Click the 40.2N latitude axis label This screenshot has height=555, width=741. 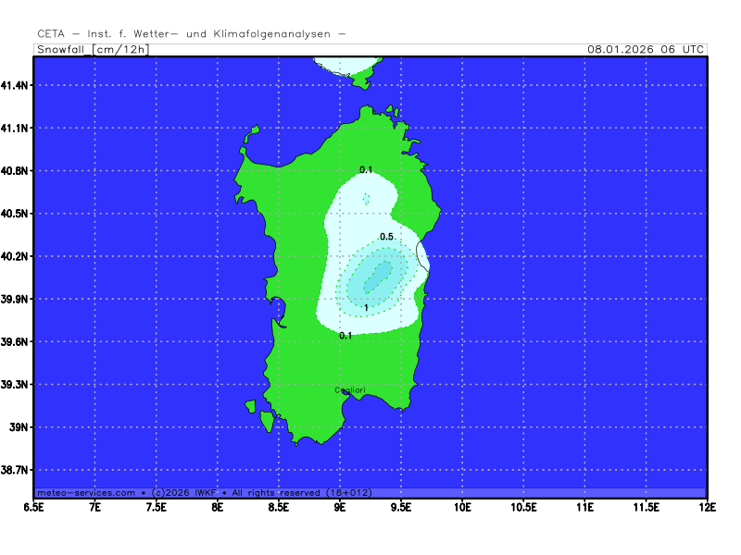[16, 256]
